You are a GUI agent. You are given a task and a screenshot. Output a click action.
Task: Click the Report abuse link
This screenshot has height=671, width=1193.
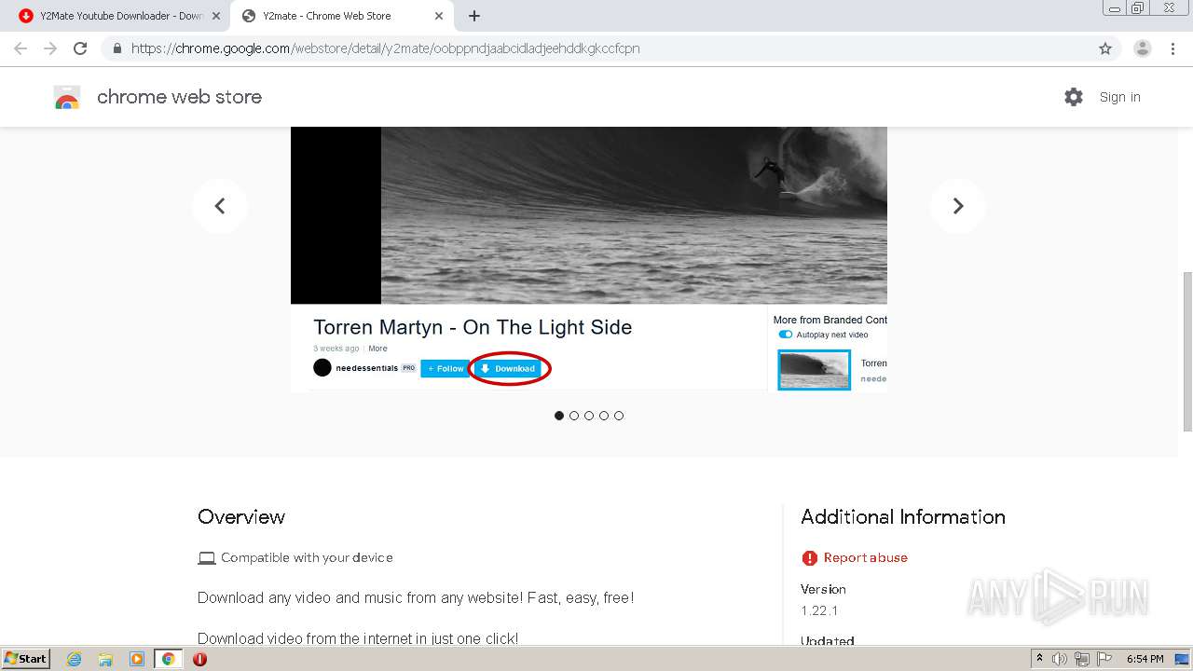tap(865, 557)
